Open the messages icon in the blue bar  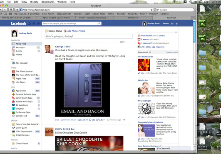pyautogui.click(x=34, y=24)
